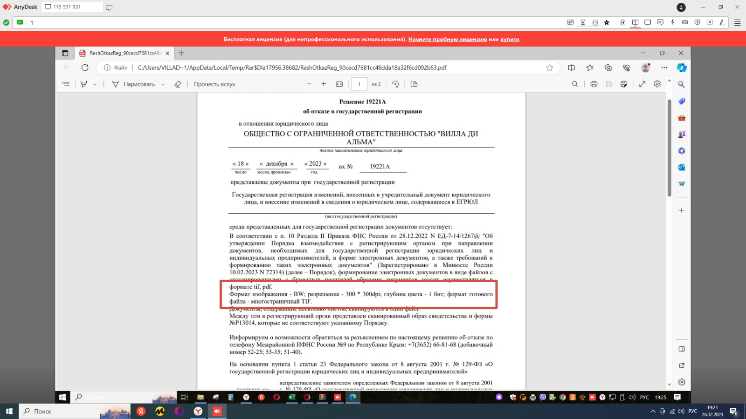
Task: Open PDF search magnifier in toolbar
Action: pos(575,84)
